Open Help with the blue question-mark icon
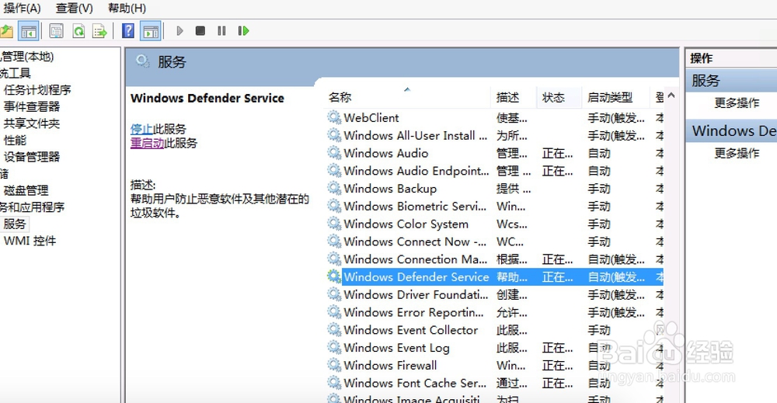Image resolution: width=777 pixels, height=403 pixels. point(128,31)
